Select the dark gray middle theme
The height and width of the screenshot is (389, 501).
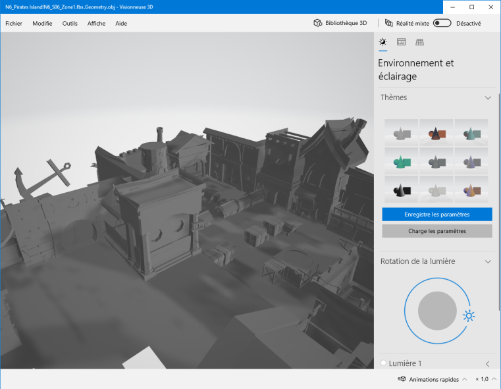[x=436, y=161]
